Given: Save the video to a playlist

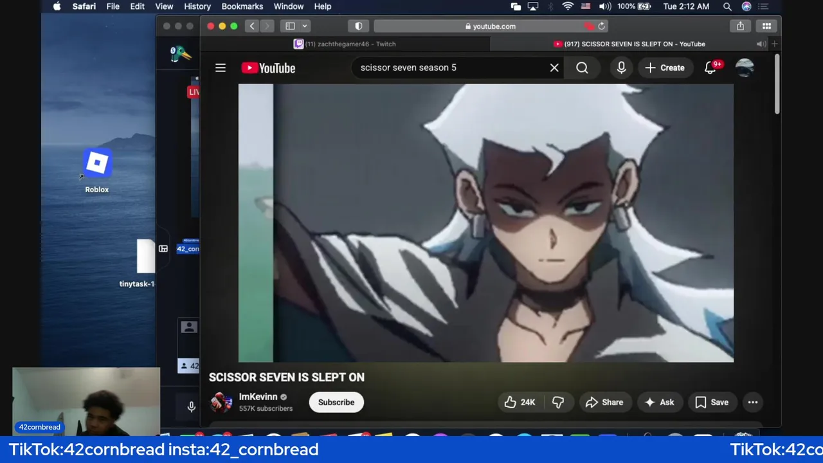Looking at the screenshot, I should tap(712, 402).
